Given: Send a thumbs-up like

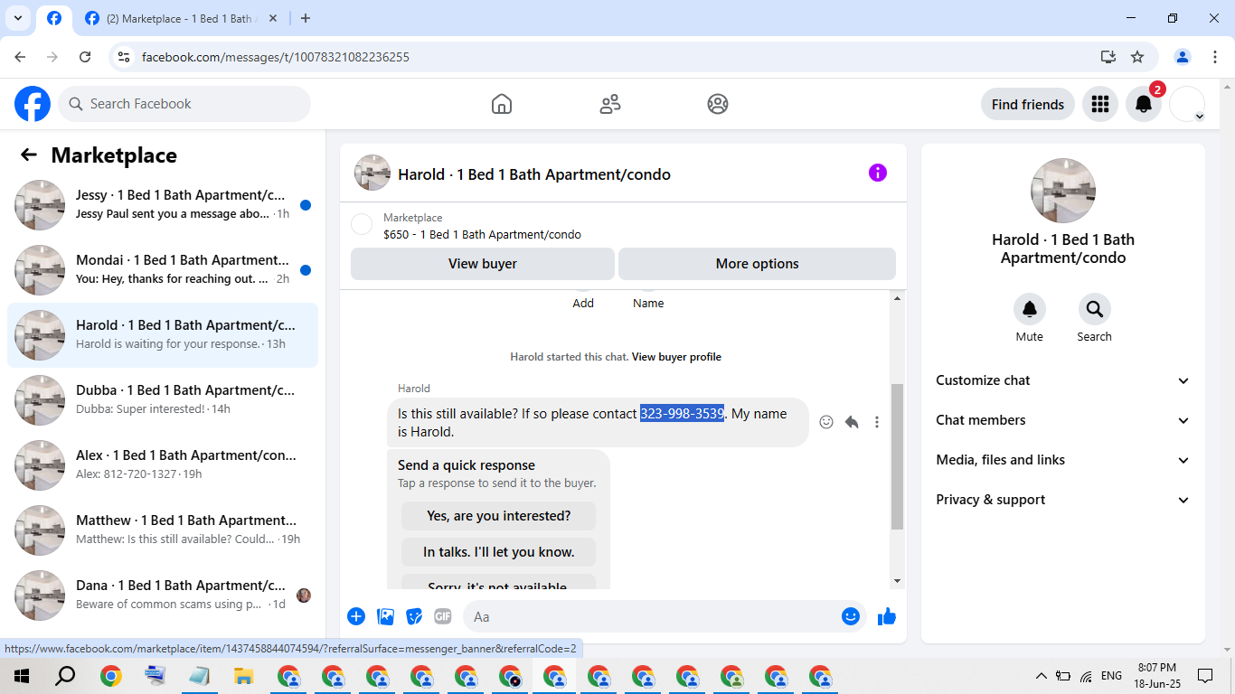Looking at the screenshot, I should 887,616.
